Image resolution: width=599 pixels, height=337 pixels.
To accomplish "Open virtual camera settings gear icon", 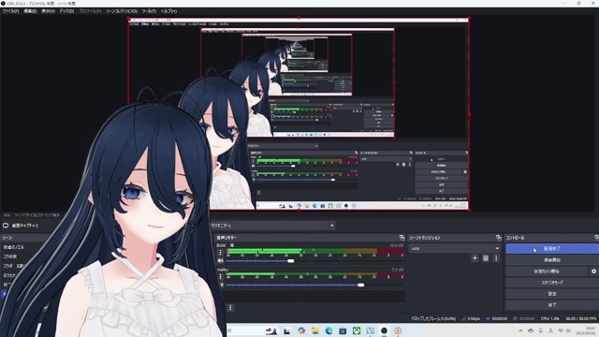I will [x=593, y=271].
